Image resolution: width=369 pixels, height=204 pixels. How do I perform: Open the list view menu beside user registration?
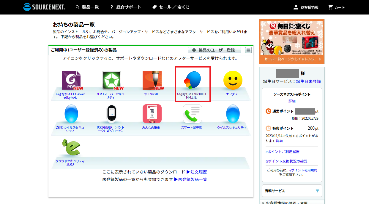(x=248, y=50)
